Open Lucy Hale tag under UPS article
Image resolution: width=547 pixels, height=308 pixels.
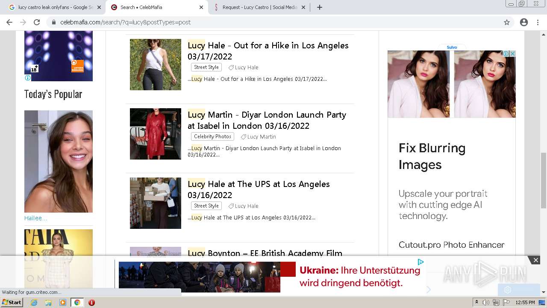(247, 206)
